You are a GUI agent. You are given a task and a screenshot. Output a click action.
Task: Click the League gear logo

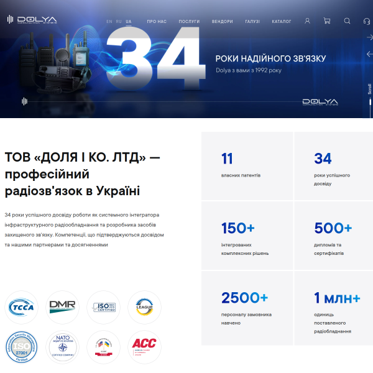144,307
